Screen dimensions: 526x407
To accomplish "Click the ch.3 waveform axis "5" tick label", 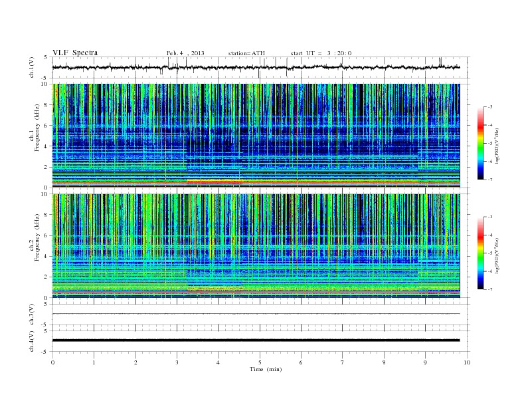I will [45, 304].
